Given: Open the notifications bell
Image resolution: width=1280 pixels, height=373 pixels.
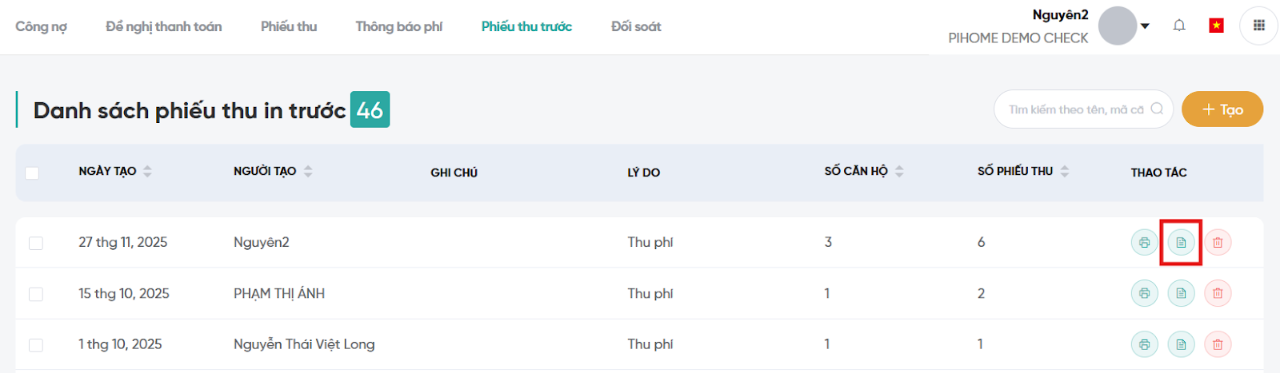Looking at the screenshot, I should pos(1179,26).
